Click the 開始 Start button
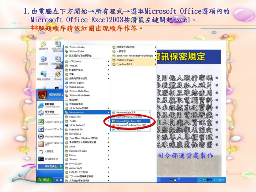Screen dimensions: 256x192 pyautogui.click(x=44, y=180)
